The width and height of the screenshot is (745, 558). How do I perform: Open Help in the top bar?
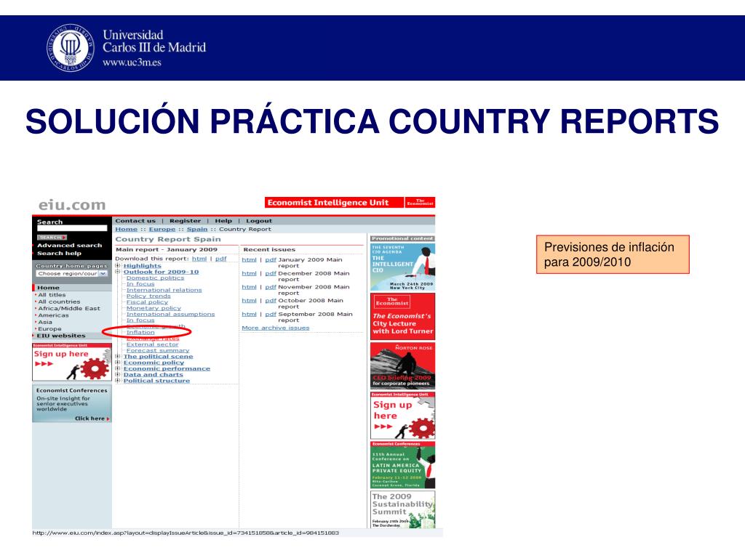pos(223,221)
